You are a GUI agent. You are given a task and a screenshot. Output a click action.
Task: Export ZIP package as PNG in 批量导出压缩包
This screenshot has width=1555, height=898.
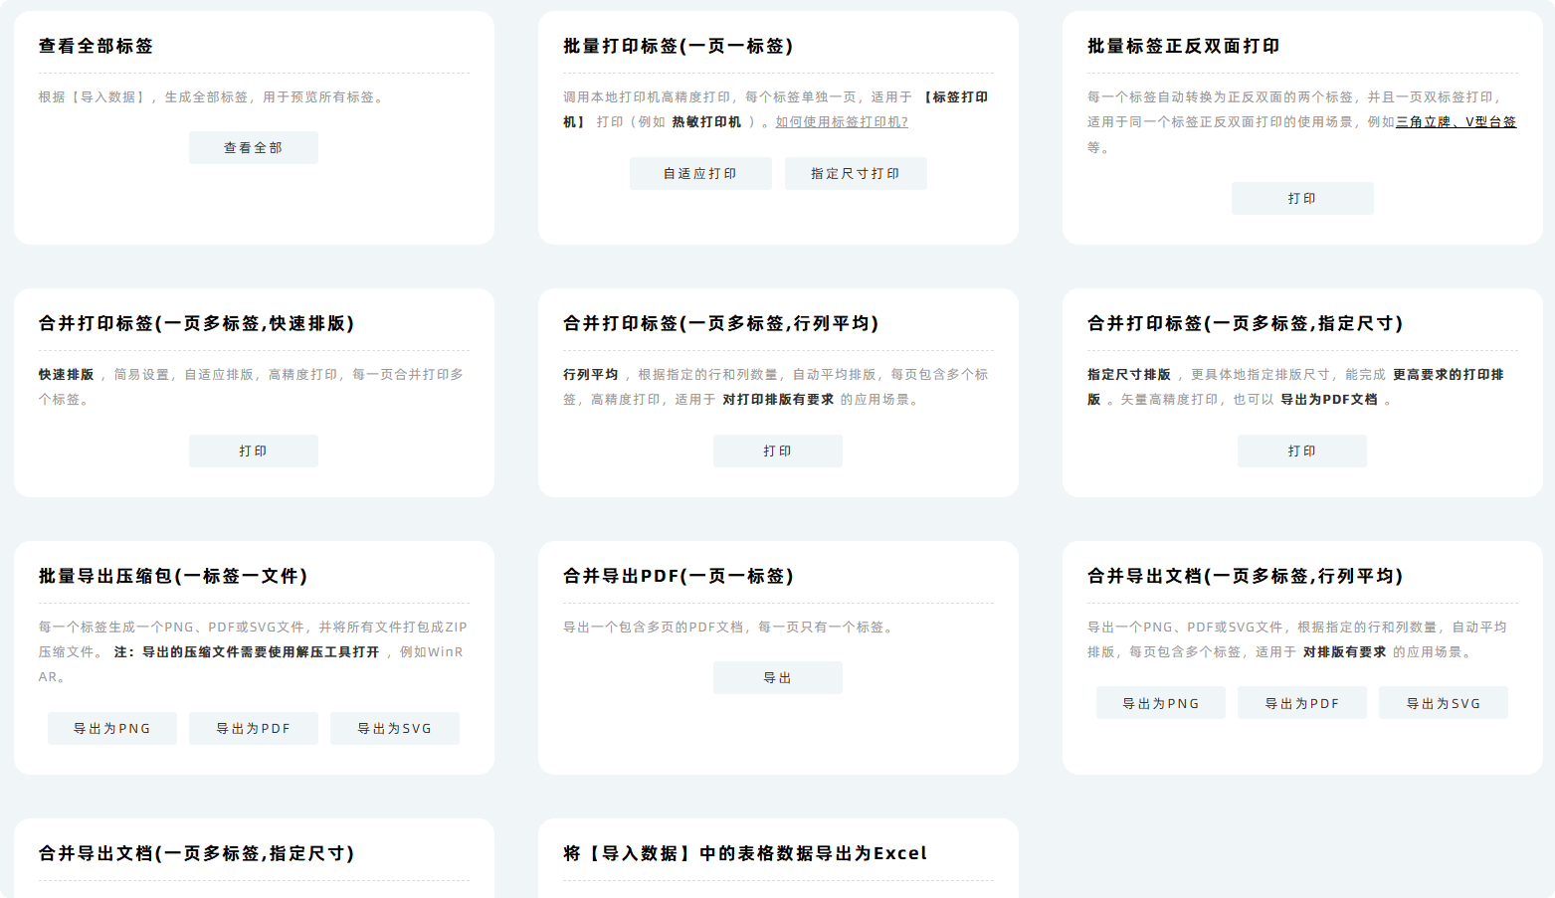tap(112, 728)
